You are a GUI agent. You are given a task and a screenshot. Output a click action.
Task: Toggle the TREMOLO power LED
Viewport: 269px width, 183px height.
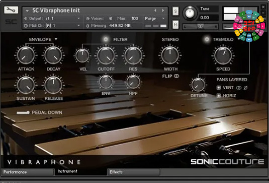coord(207,39)
